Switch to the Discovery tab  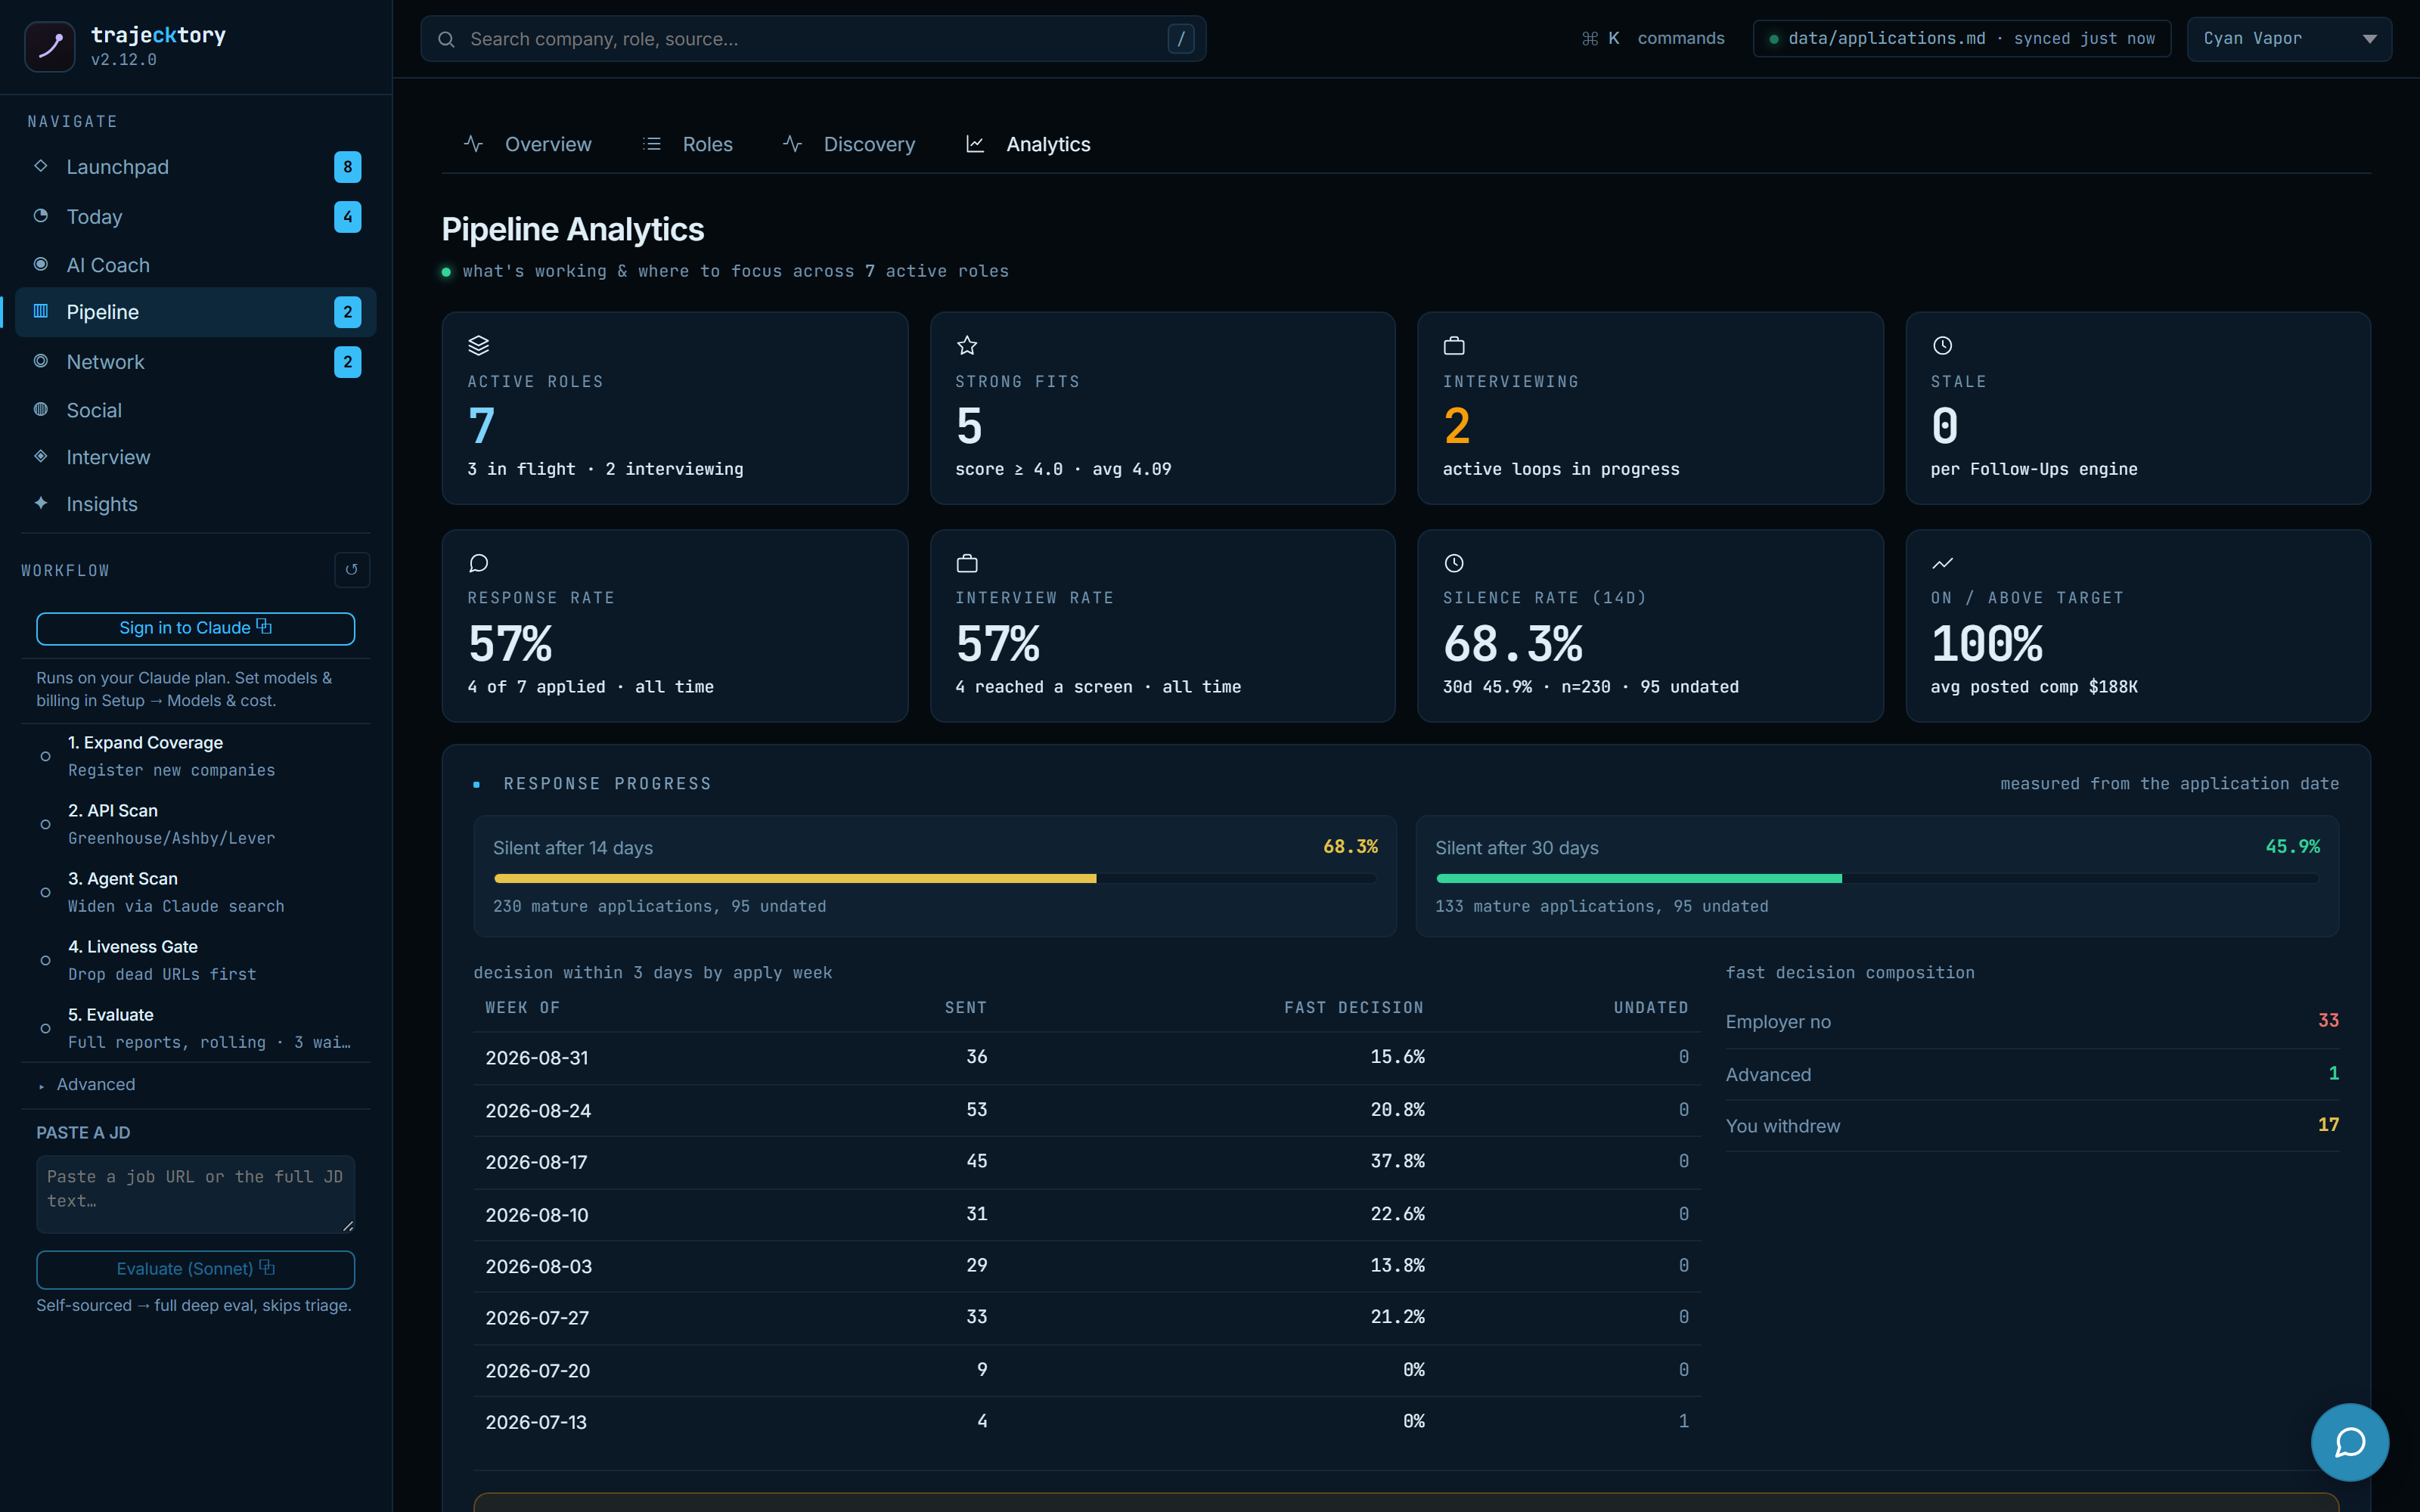pyautogui.click(x=849, y=144)
